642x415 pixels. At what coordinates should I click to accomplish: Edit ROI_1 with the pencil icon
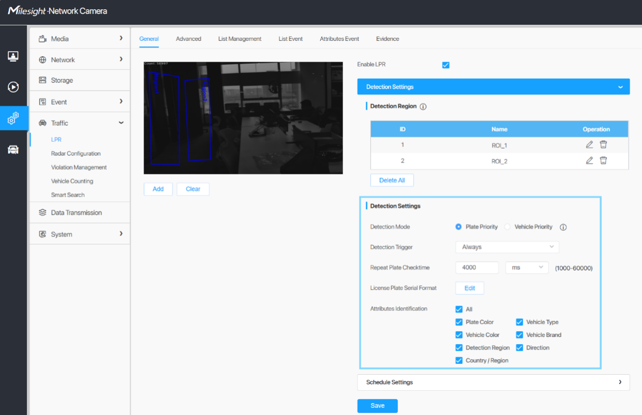point(589,145)
